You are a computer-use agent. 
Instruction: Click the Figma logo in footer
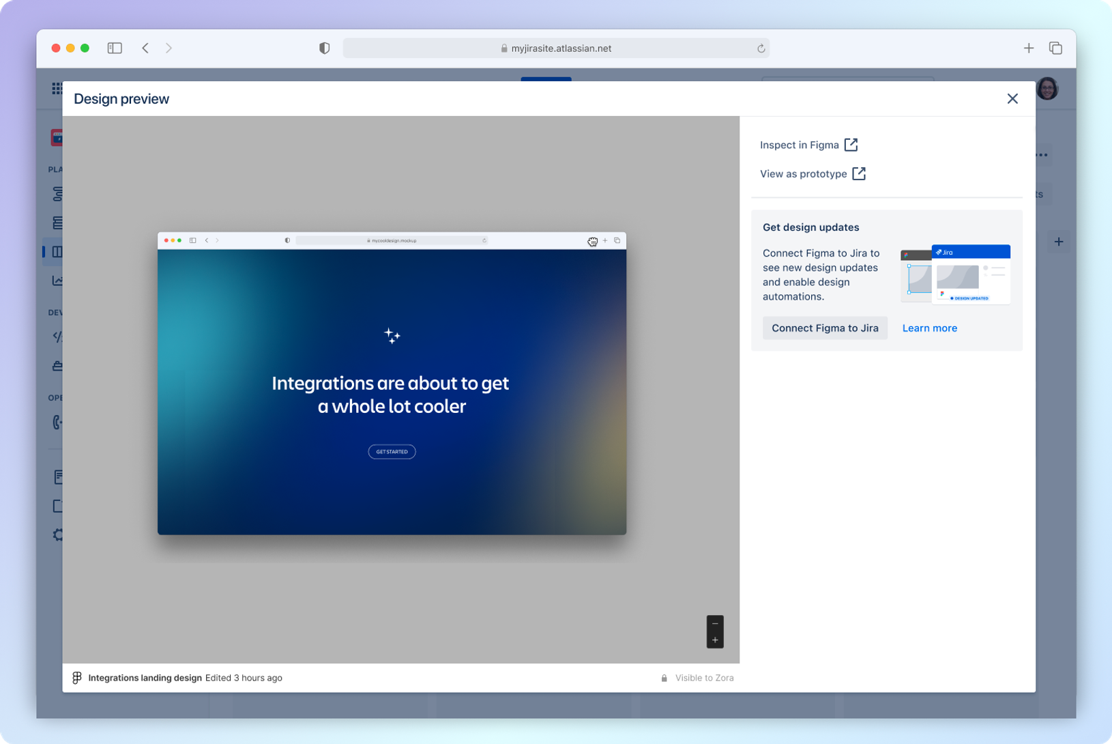pyautogui.click(x=77, y=678)
